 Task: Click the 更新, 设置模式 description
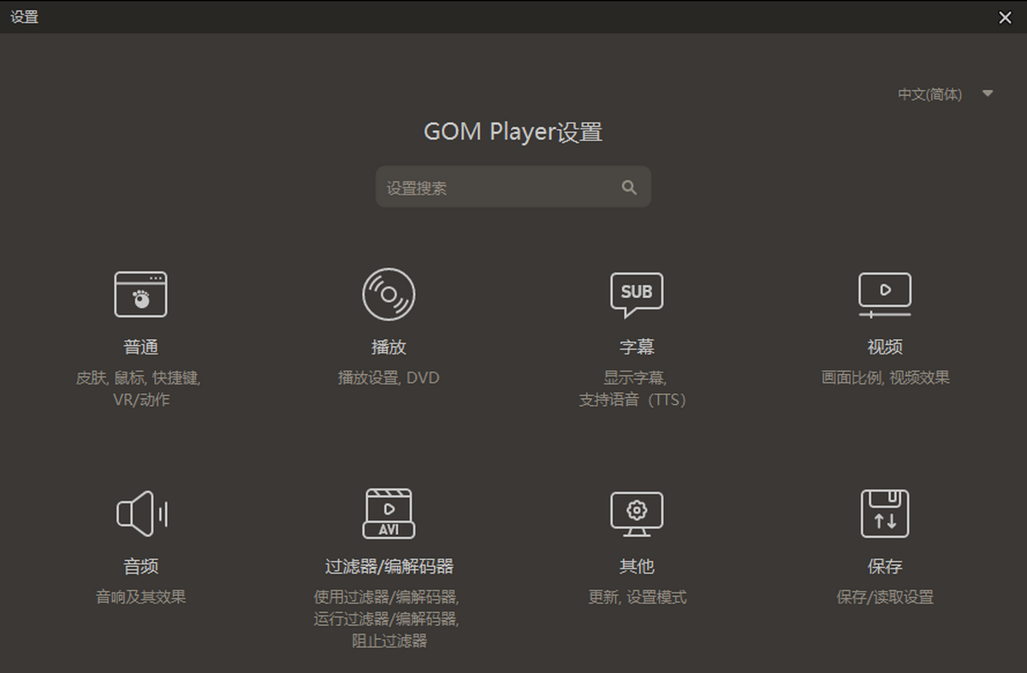636,597
